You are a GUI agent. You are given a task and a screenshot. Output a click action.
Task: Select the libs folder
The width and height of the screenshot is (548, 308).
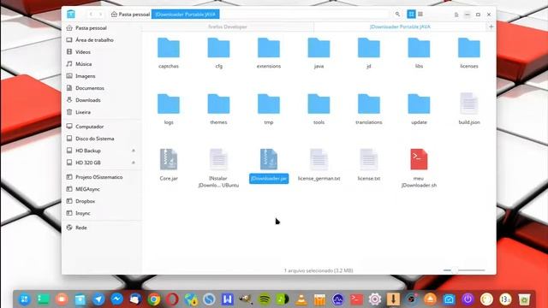pos(419,48)
